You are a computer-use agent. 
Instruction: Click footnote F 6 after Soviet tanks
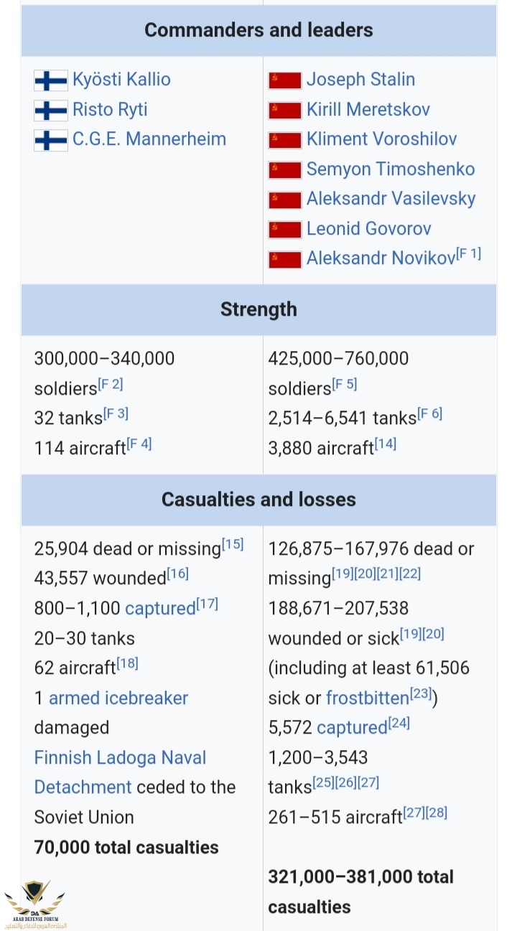(429, 414)
